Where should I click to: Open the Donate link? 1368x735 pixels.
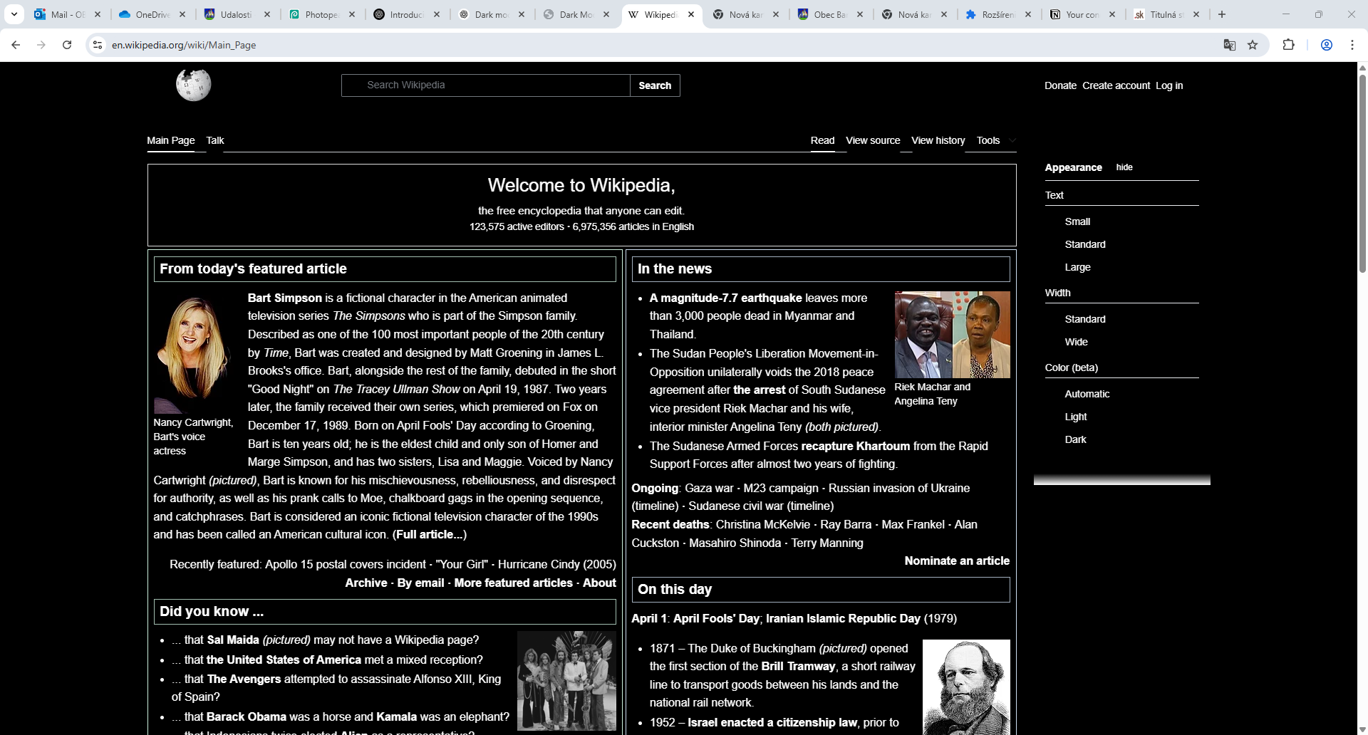click(x=1060, y=85)
